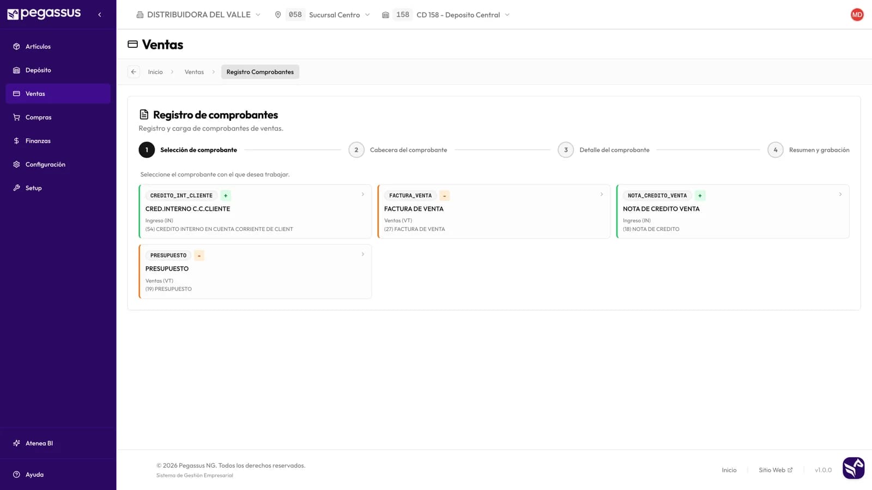Image resolution: width=872 pixels, height=490 pixels.
Task: Choose the CRED.INTERNO C.C.CLIENTE voucher card
Action: pyautogui.click(x=255, y=211)
